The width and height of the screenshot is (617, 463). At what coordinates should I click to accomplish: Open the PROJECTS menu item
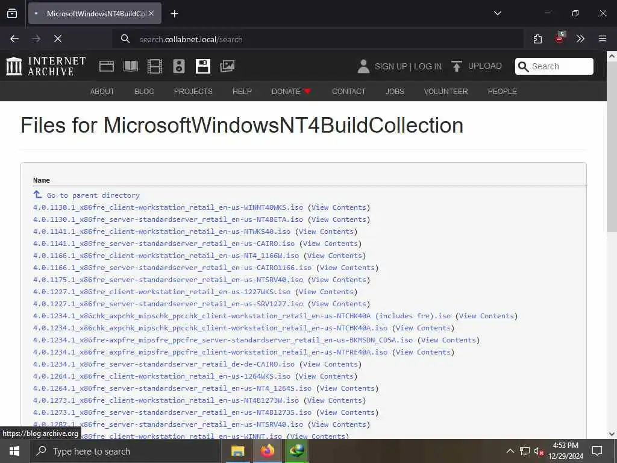tap(193, 92)
